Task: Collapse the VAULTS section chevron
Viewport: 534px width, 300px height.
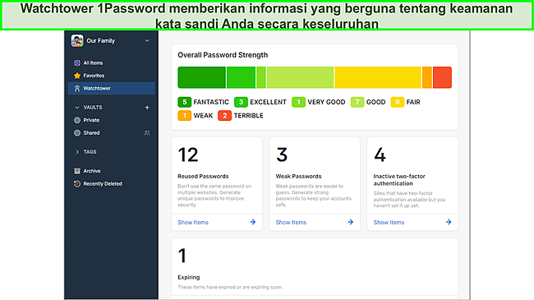Action: tap(77, 108)
